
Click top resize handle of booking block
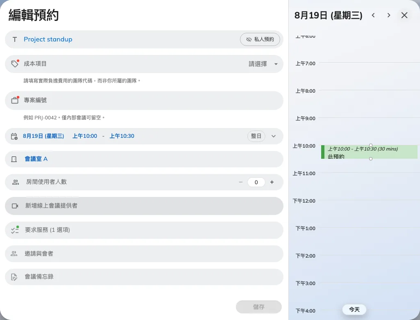click(371, 145)
